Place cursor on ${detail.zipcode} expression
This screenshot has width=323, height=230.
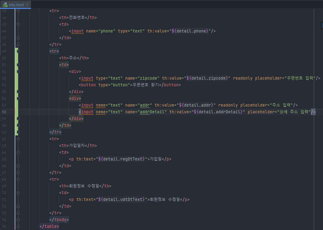[207, 78]
